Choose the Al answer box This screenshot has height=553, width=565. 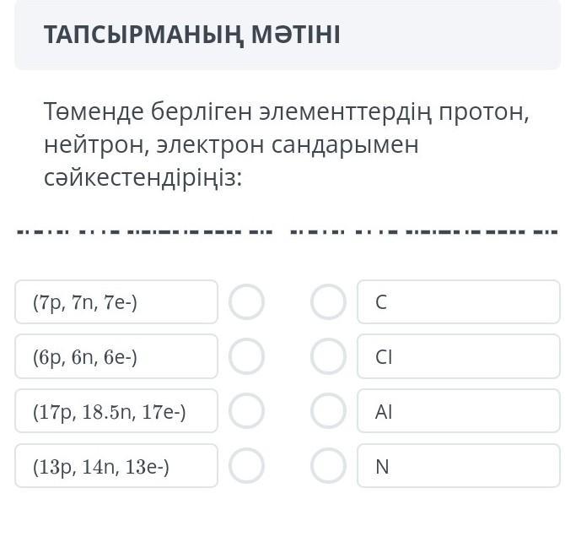[x=458, y=411]
